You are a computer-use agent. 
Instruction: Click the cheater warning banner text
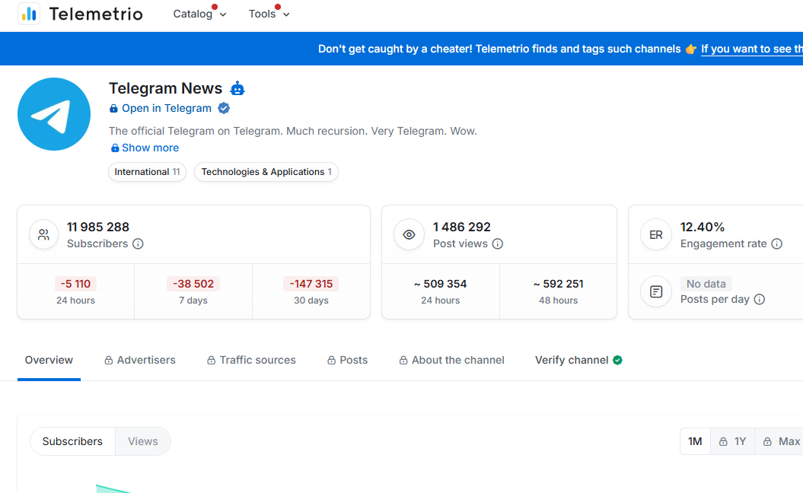[x=499, y=49]
